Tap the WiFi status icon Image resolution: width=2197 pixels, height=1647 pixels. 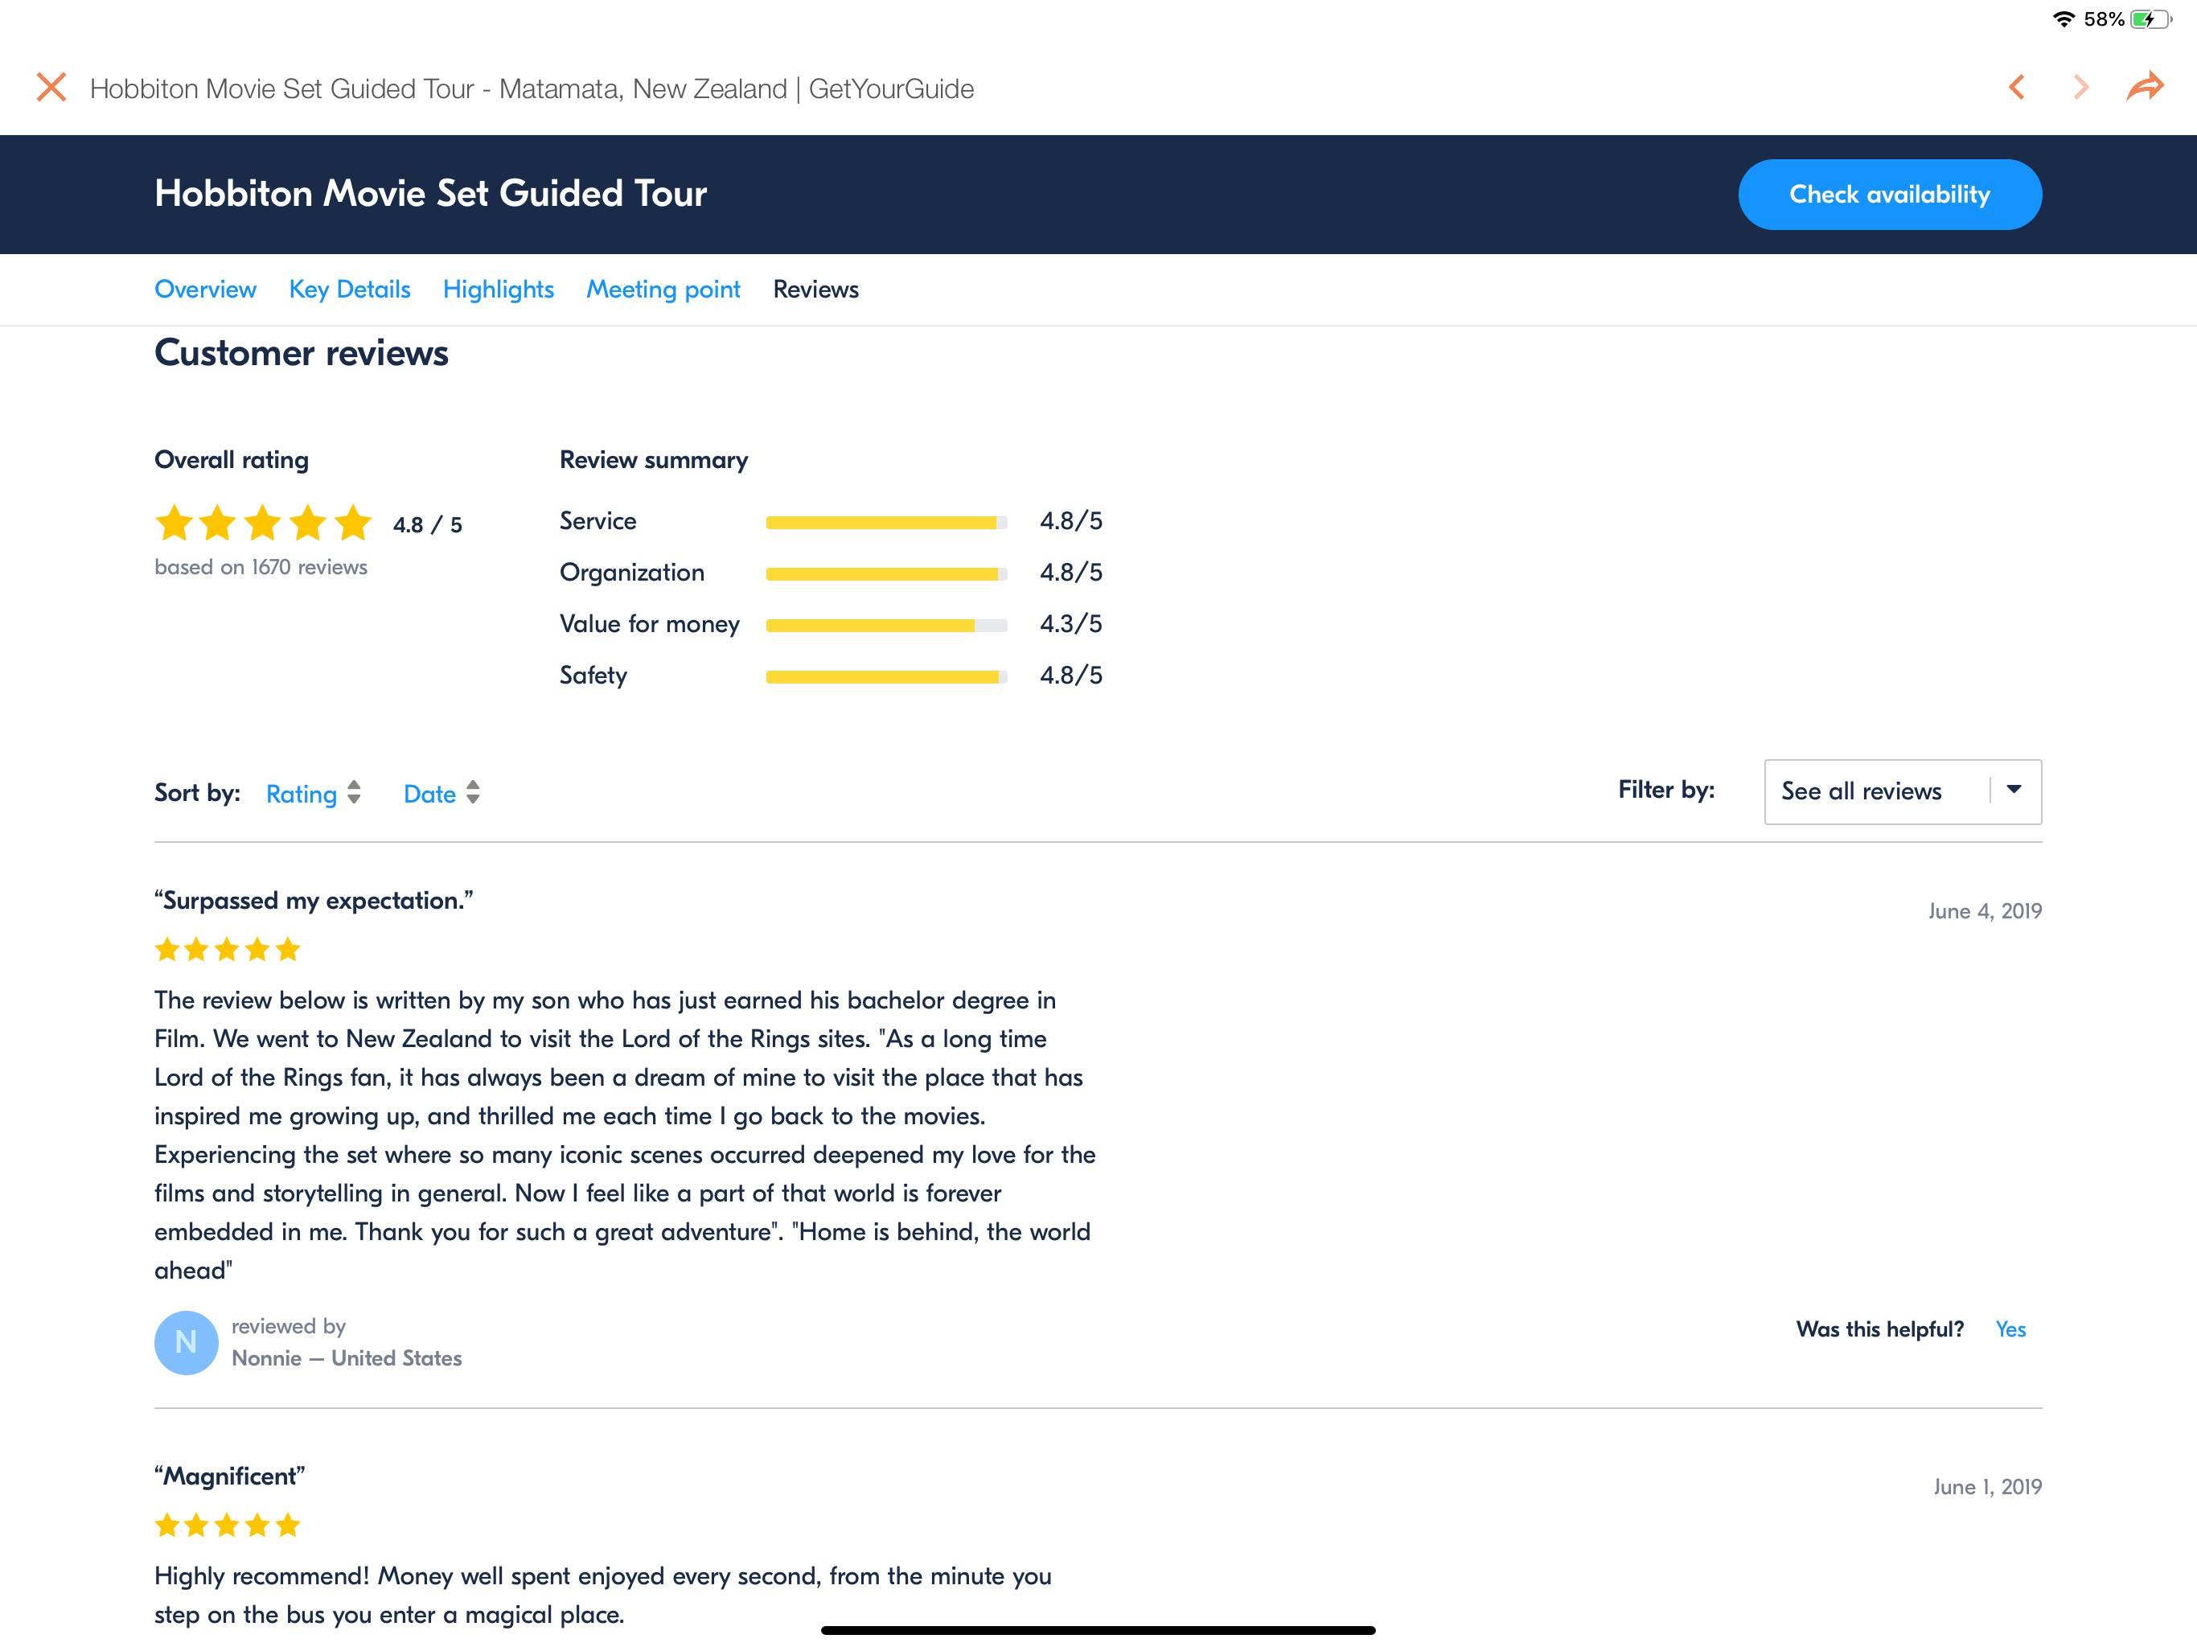2064,18
